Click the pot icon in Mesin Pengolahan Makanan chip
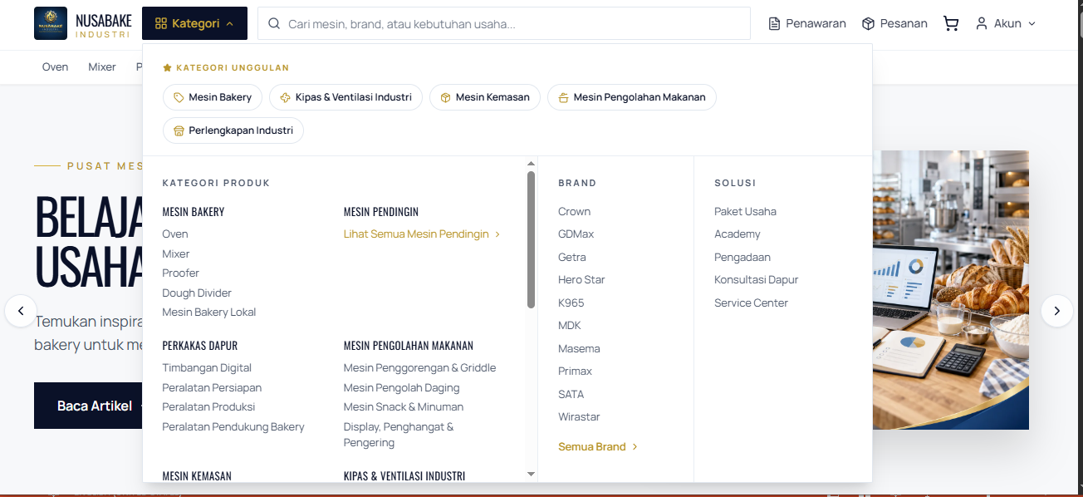Screen dimensions: 1083x497 coord(563,97)
